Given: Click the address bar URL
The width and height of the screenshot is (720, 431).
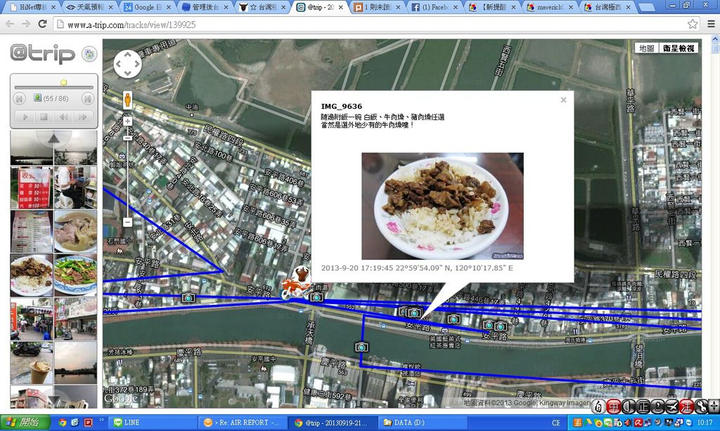Looking at the screenshot, I should 131,25.
